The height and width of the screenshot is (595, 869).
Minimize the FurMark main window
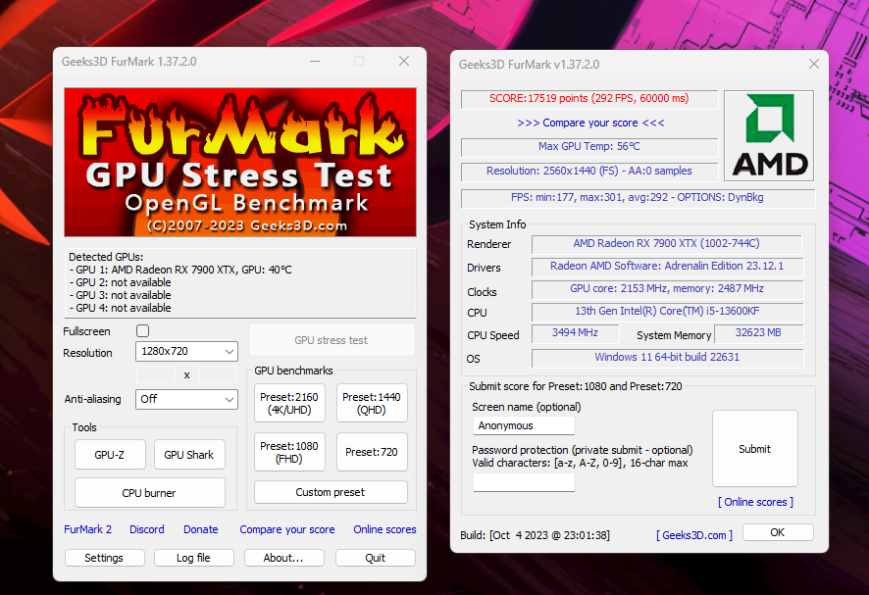click(315, 61)
